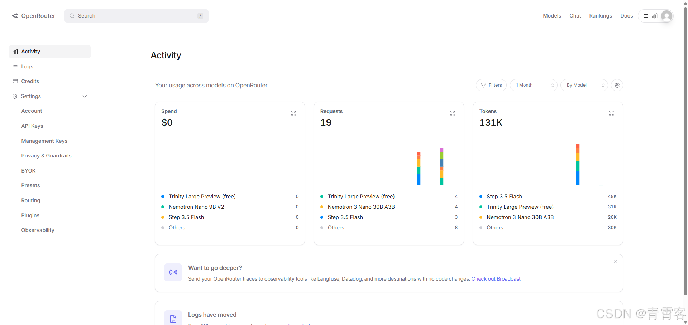Click the OpenRouter brand name
Viewport: 688px width, 325px height.
point(38,16)
